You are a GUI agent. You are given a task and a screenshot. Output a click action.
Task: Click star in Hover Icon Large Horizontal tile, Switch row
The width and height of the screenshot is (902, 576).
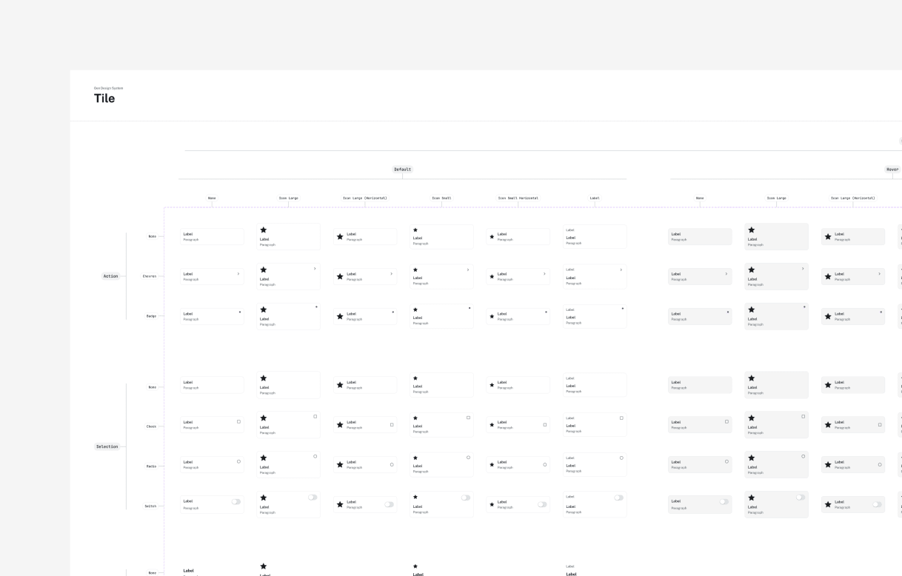click(x=828, y=504)
